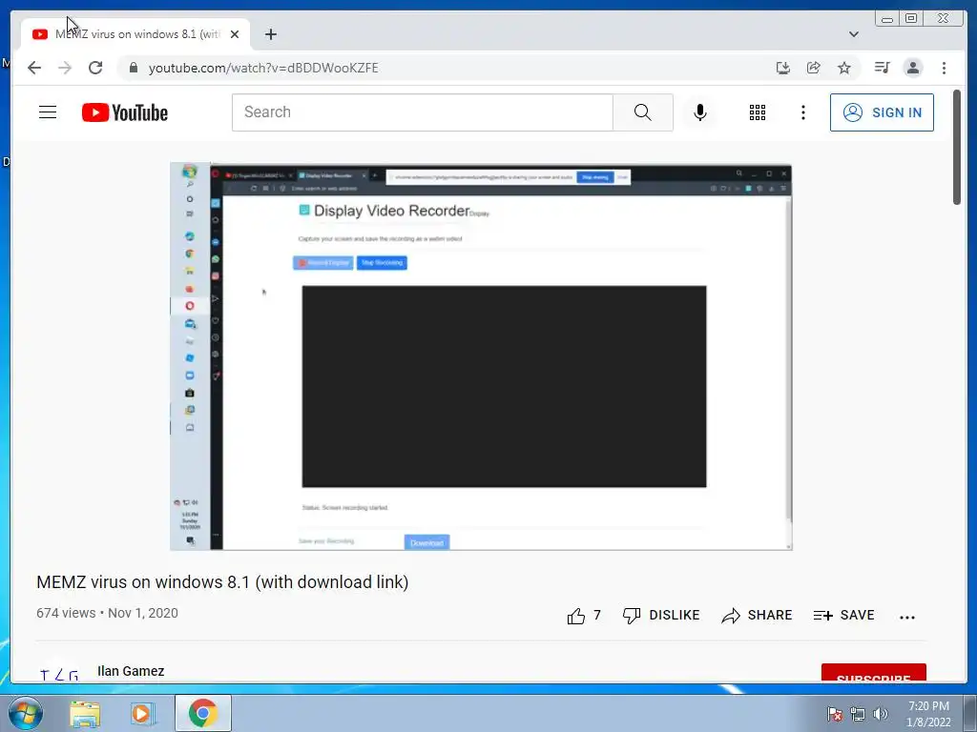The width and height of the screenshot is (977, 732).
Task: View site information via the lock icon
Action: pyautogui.click(x=134, y=68)
